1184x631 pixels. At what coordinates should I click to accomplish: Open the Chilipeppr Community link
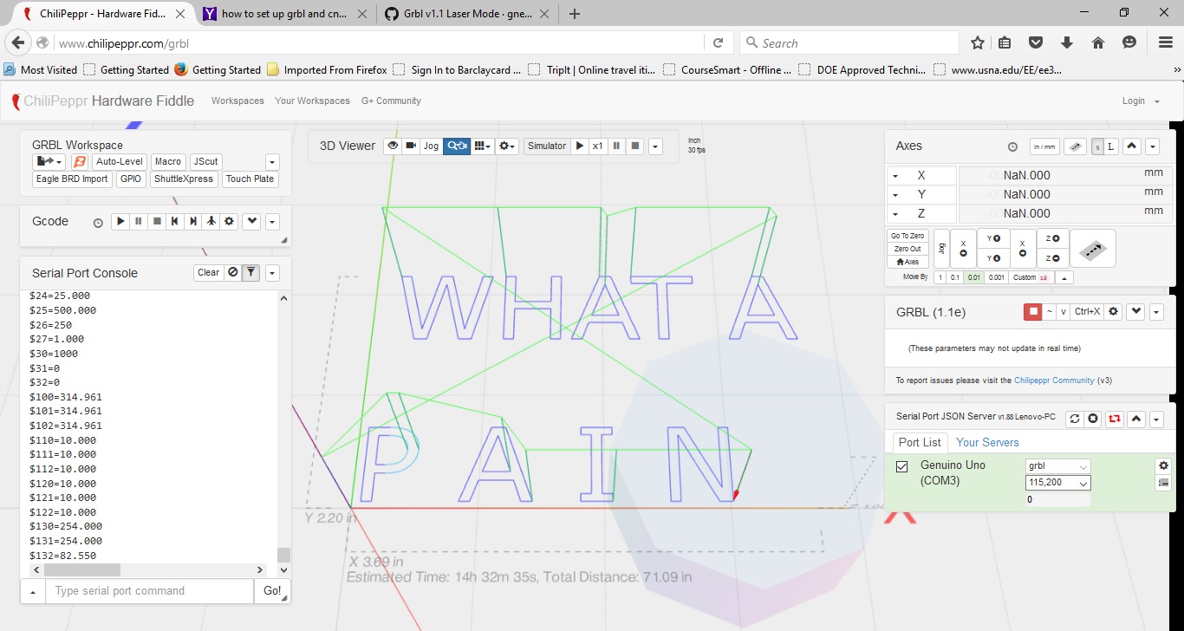point(1054,381)
